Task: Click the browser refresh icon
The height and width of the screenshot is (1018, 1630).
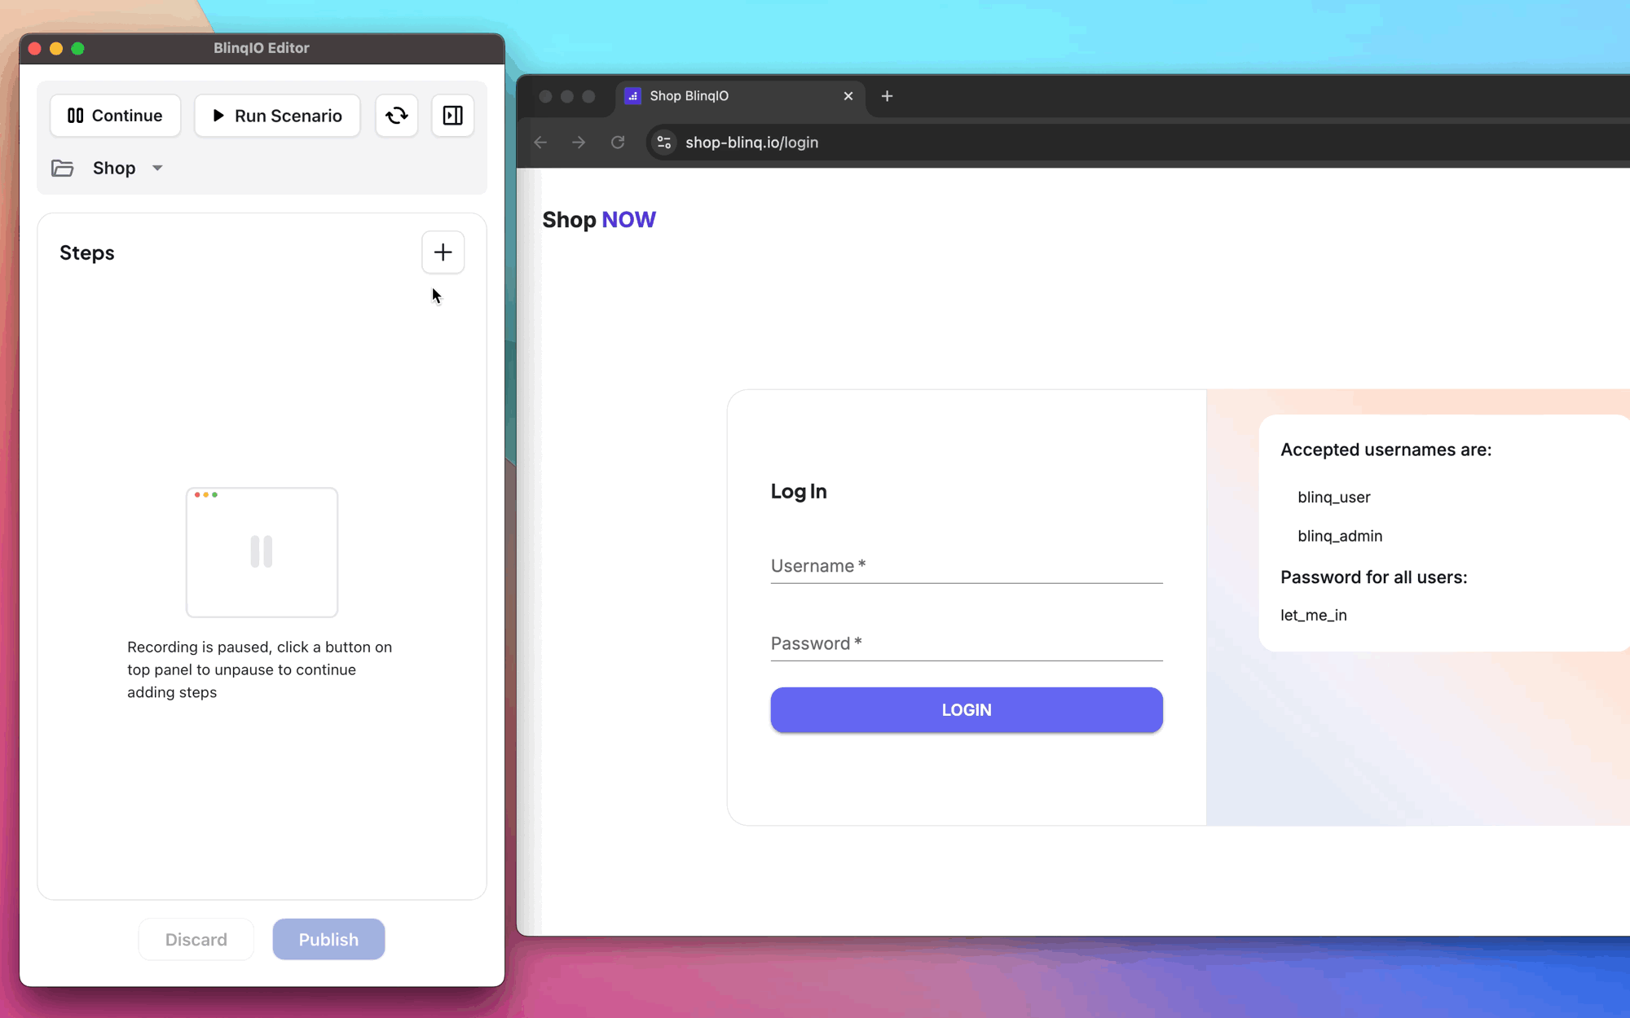Action: (x=619, y=142)
